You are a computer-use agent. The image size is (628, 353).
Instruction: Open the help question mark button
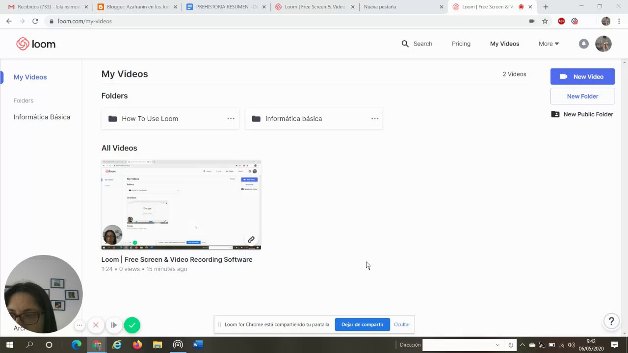[x=611, y=322]
